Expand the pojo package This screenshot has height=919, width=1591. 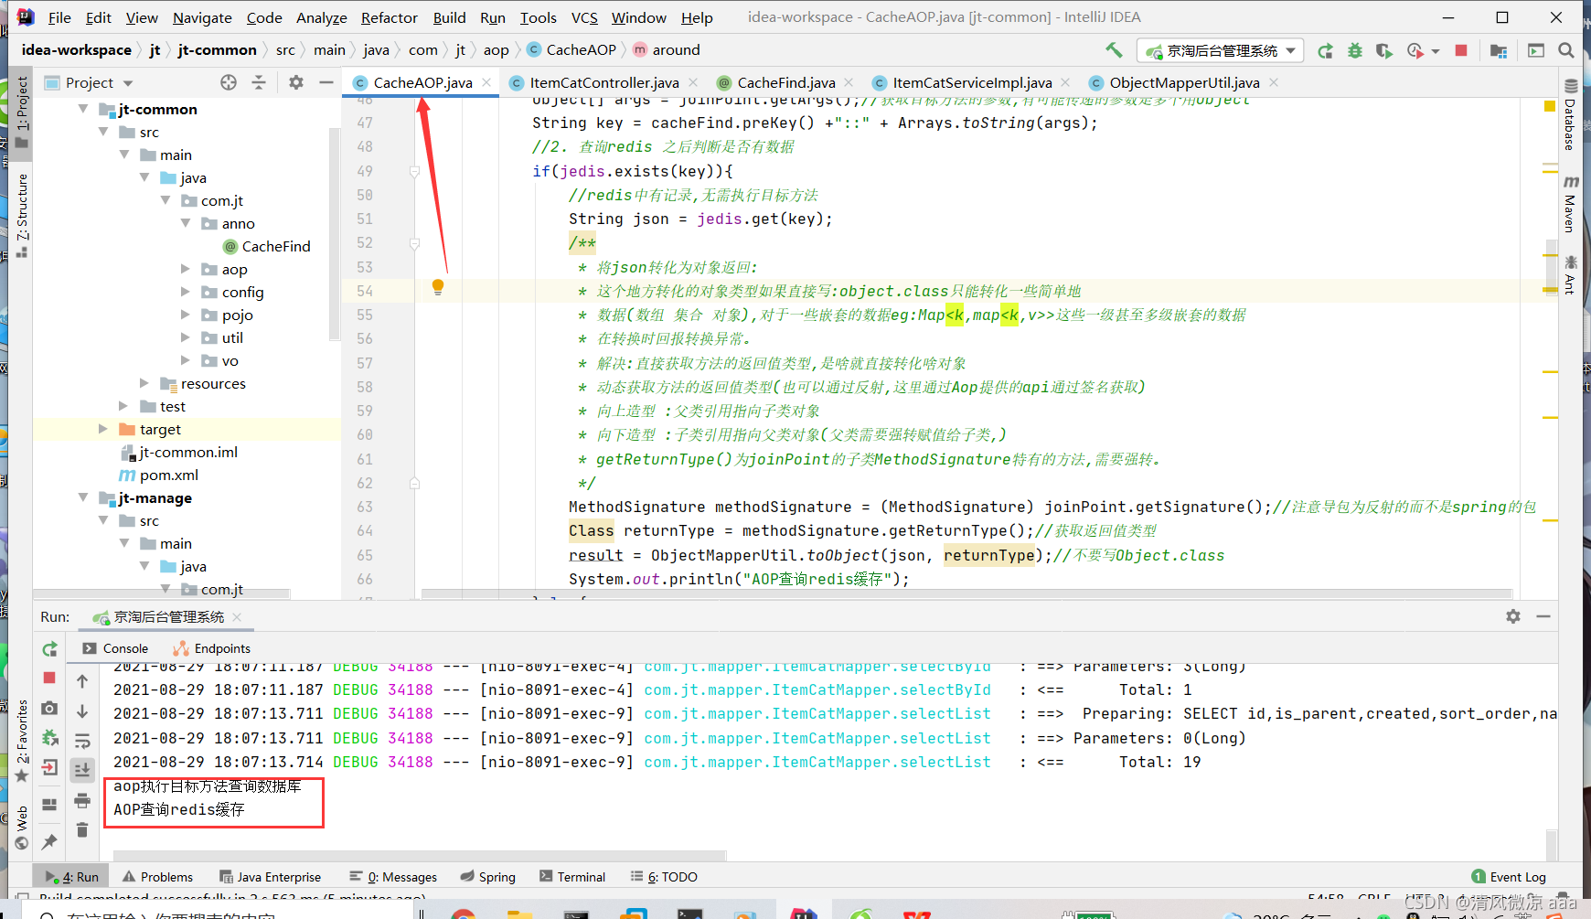186,315
